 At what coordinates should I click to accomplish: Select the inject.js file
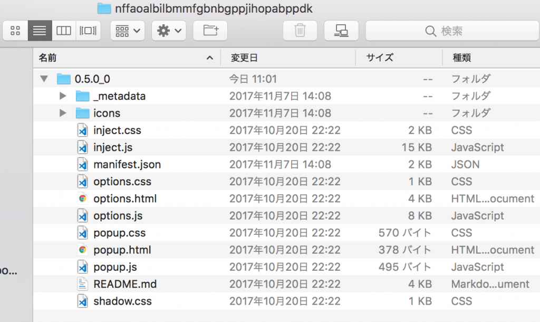pyautogui.click(x=286, y=147)
